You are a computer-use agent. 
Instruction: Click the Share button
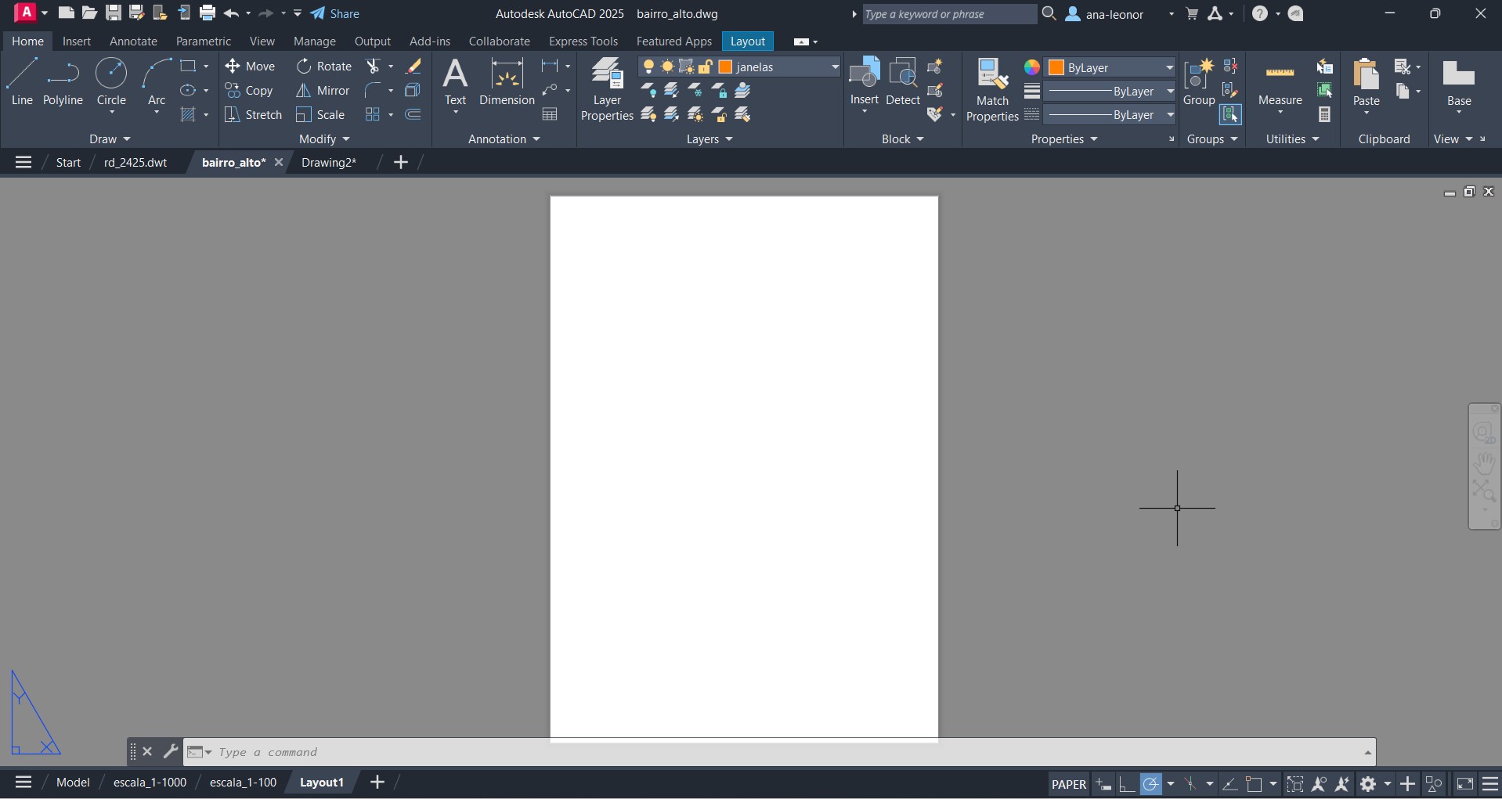click(x=335, y=14)
